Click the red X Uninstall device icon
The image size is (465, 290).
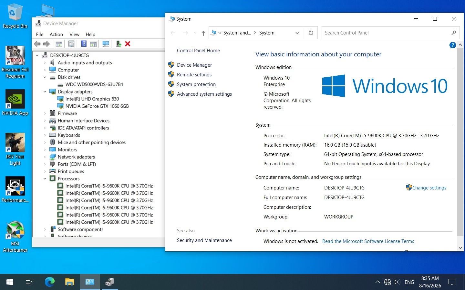coord(128,44)
